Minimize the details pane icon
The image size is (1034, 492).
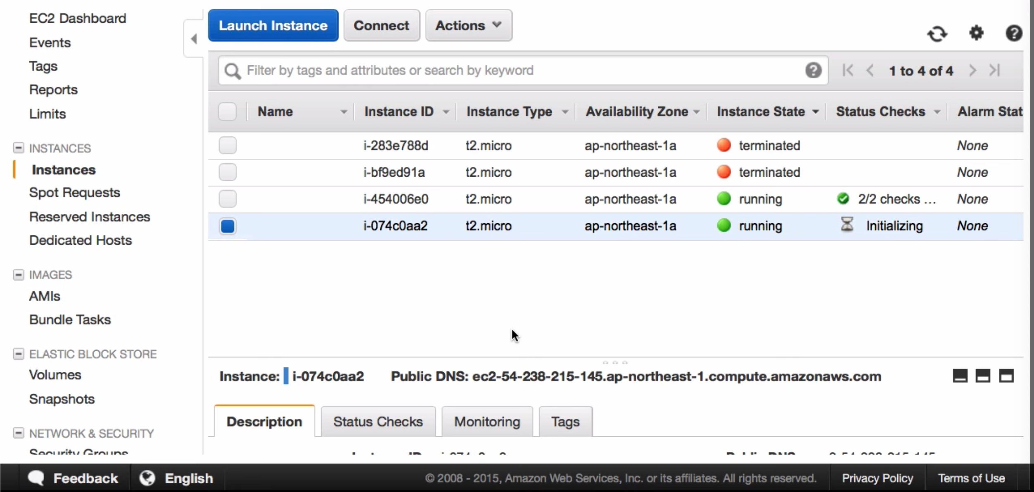pyautogui.click(x=960, y=376)
